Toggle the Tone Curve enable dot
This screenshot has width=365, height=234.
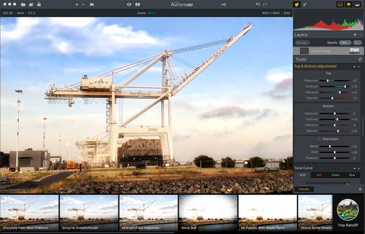(354, 169)
